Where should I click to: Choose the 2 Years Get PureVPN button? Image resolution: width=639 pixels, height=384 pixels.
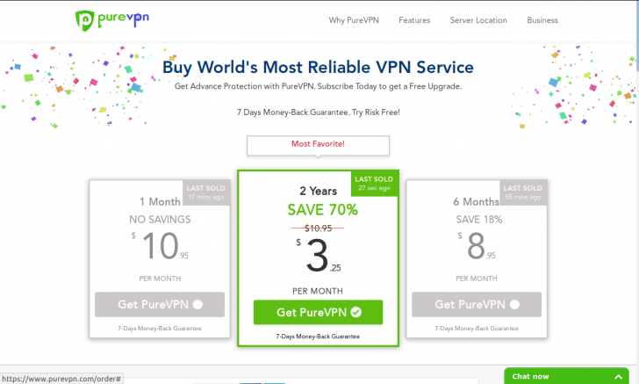[318, 312]
